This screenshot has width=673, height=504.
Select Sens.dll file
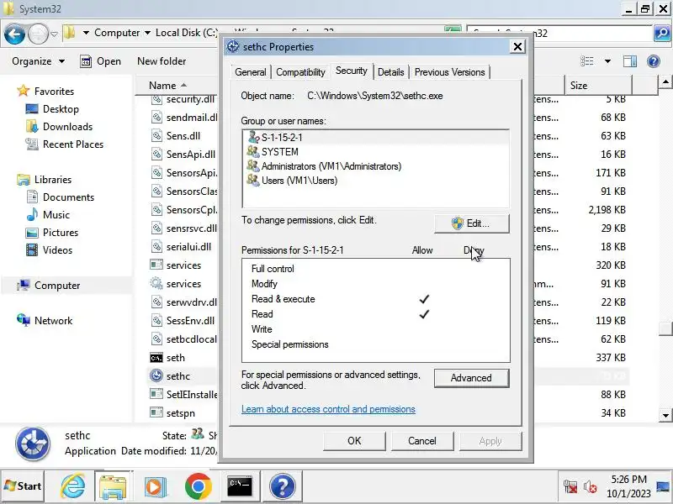coord(183,136)
